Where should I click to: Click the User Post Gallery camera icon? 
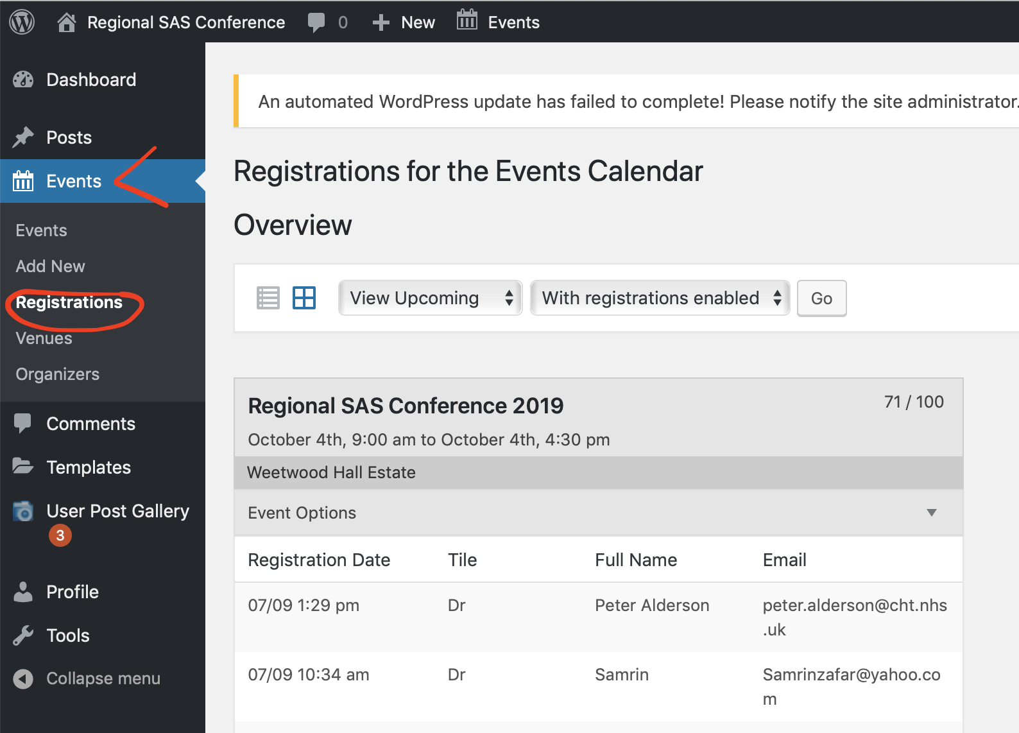pos(23,512)
